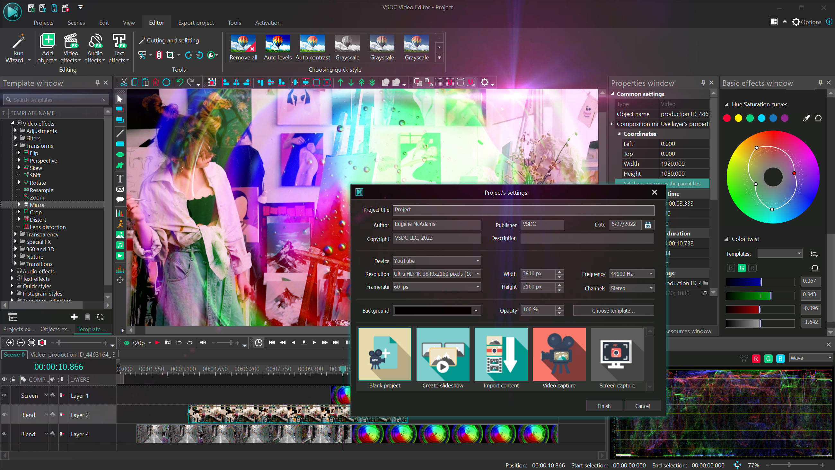Screen dimensions: 835x470
Task: Open the date calendar picker icon
Action: pos(648,225)
